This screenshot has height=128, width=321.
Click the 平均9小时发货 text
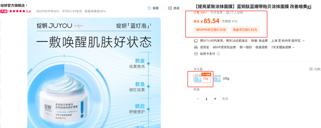pyautogui.click(x=72, y=11)
